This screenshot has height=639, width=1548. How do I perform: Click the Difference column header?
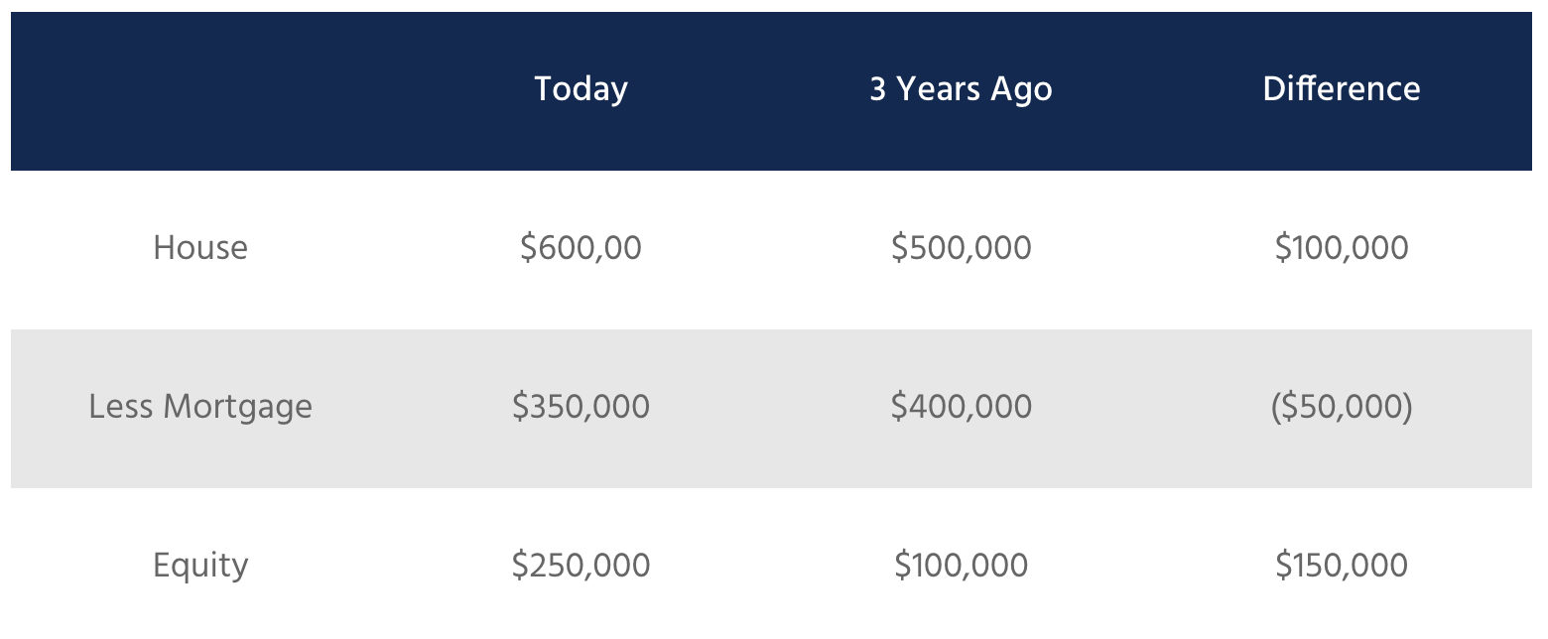(x=1342, y=89)
